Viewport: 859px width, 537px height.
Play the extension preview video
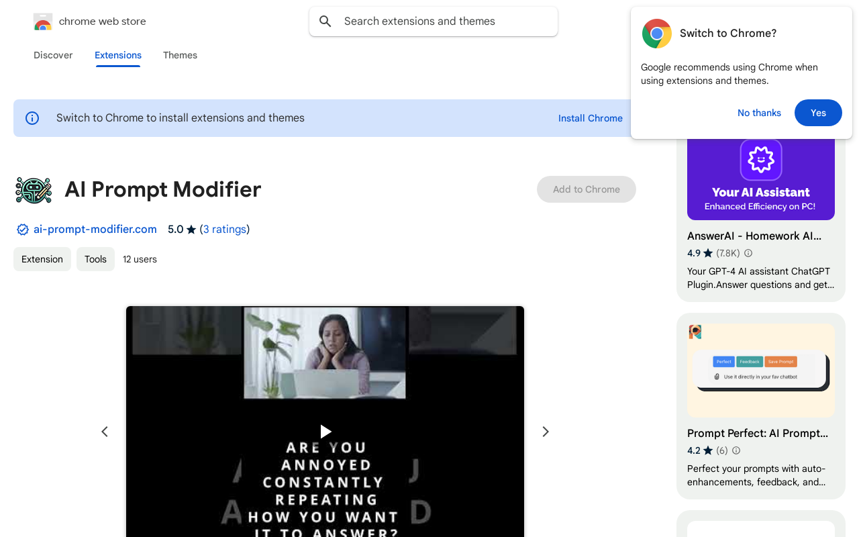[325, 432]
